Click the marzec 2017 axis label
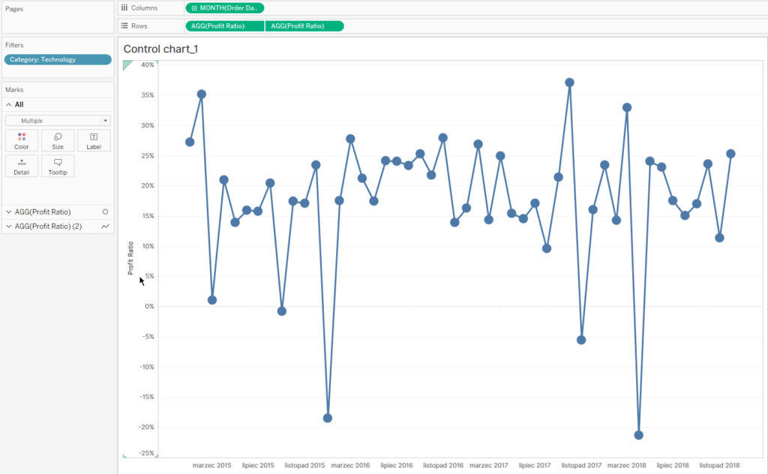This screenshot has width=768, height=474. pos(489,465)
